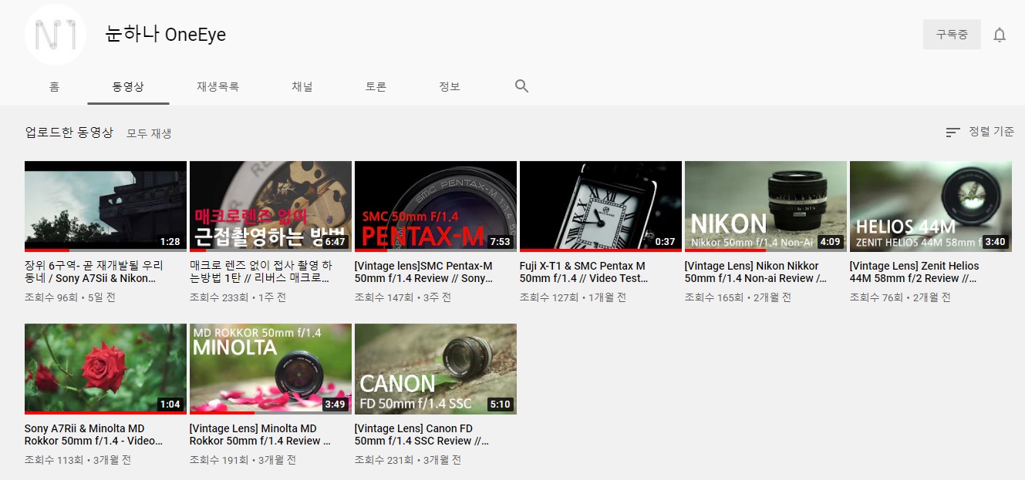
Task: Open the NIKON Nikkor lens thumbnail
Action: [x=766, y=206]
